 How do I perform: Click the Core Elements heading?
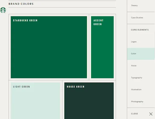pos(140,30)
